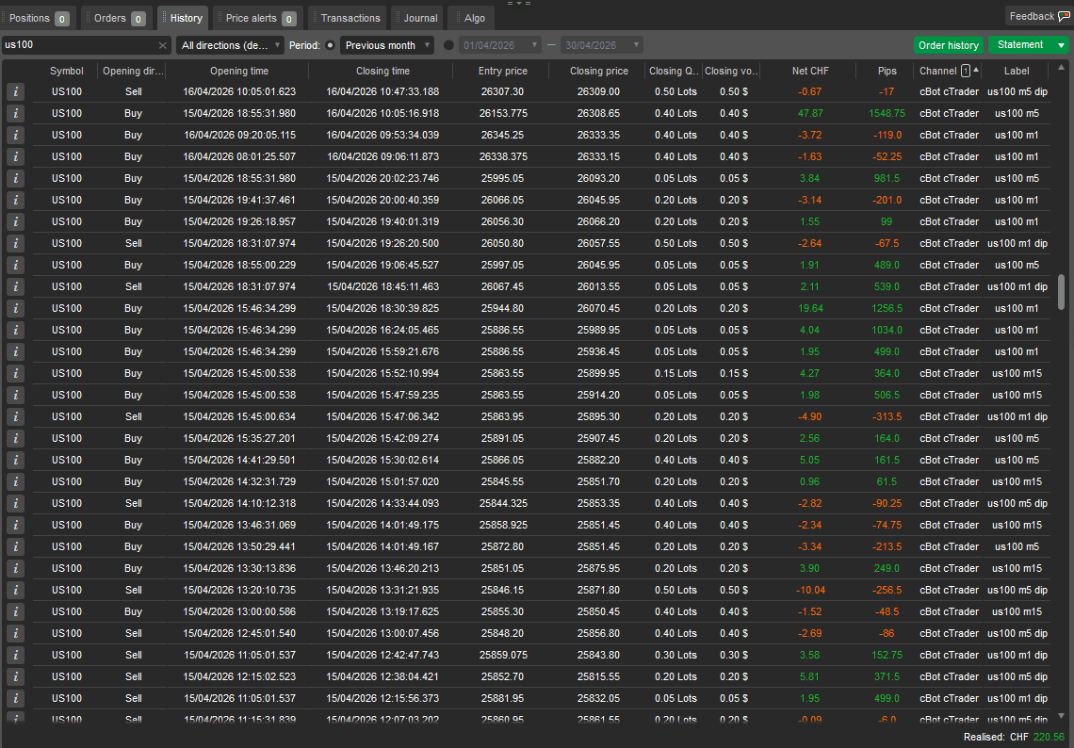1074x748 pixels.
Task: Select the custom date range radio button
Action: click(x=448, y=45)
